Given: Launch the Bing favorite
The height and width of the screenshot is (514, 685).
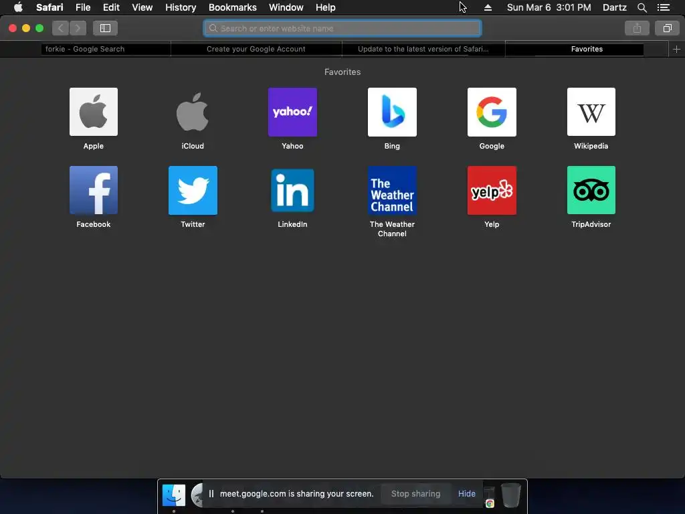Looking at the screenshot, I should 392,112.
